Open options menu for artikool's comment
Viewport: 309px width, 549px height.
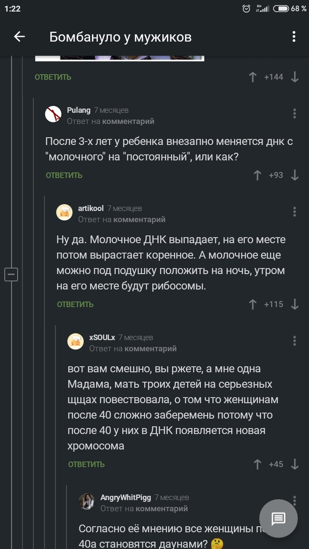[x=294, y=212]
